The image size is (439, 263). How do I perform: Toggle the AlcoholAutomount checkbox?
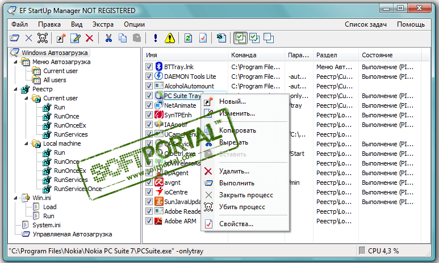149,86
